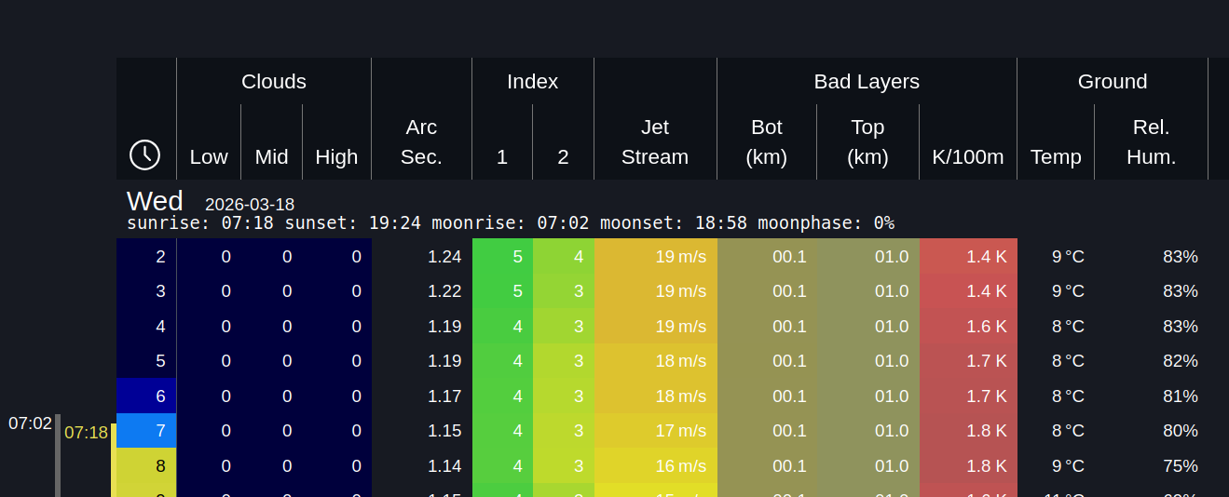Click the Temp column header
Screen dimensions: 1229x497
click(x=1056, y=156)
